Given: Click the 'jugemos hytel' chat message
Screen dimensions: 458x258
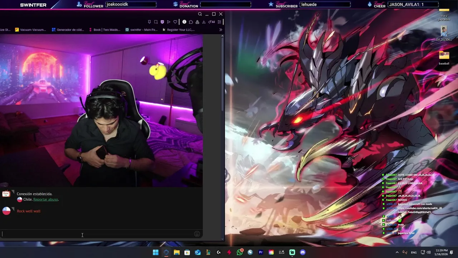Looking at the screenshot, I should [406, 233].
